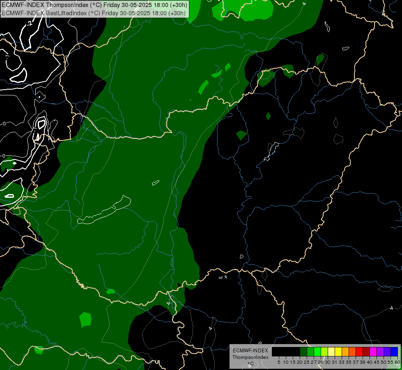Pick the bright yellow 31–33 legend swatch
This screenshot has height=370, width=402.
point(338,351)
